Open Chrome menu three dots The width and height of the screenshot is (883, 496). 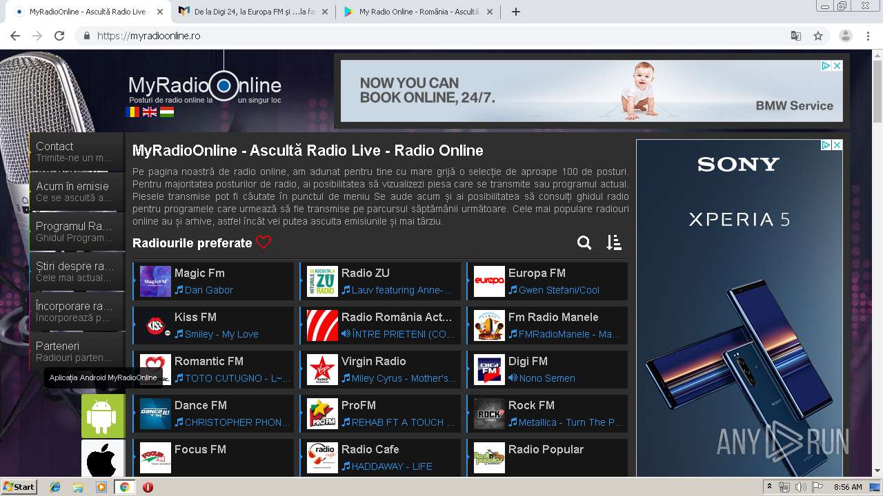click(x=868, y=36)
